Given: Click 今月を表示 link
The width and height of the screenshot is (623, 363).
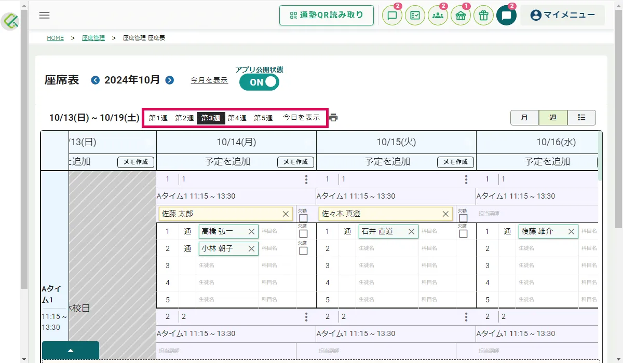Looking at the screenshot, I should [209, 80].
